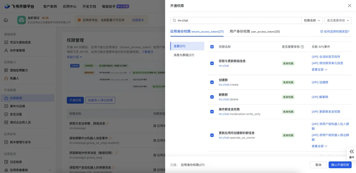This screenshot has height=173, width=356.
Task: Collapse the 应用质量看板 sidebar group
Action: coord(50,170)
